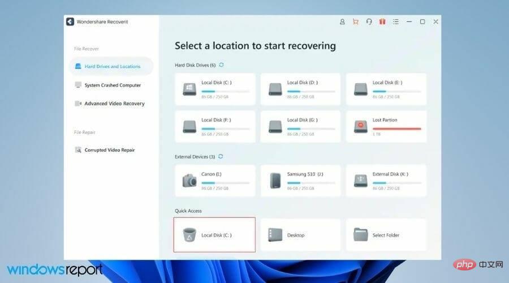Screen dimensions: 509x283
Task: Click the drive icon of Local Disk (D:)
Action: [275, 89]
